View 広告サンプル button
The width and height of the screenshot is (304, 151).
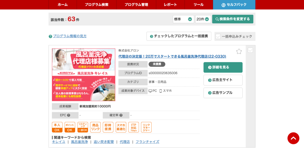coord(223,93)
